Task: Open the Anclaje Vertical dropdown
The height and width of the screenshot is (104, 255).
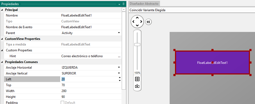Action: pyautogui.click(x=119, y=73)
